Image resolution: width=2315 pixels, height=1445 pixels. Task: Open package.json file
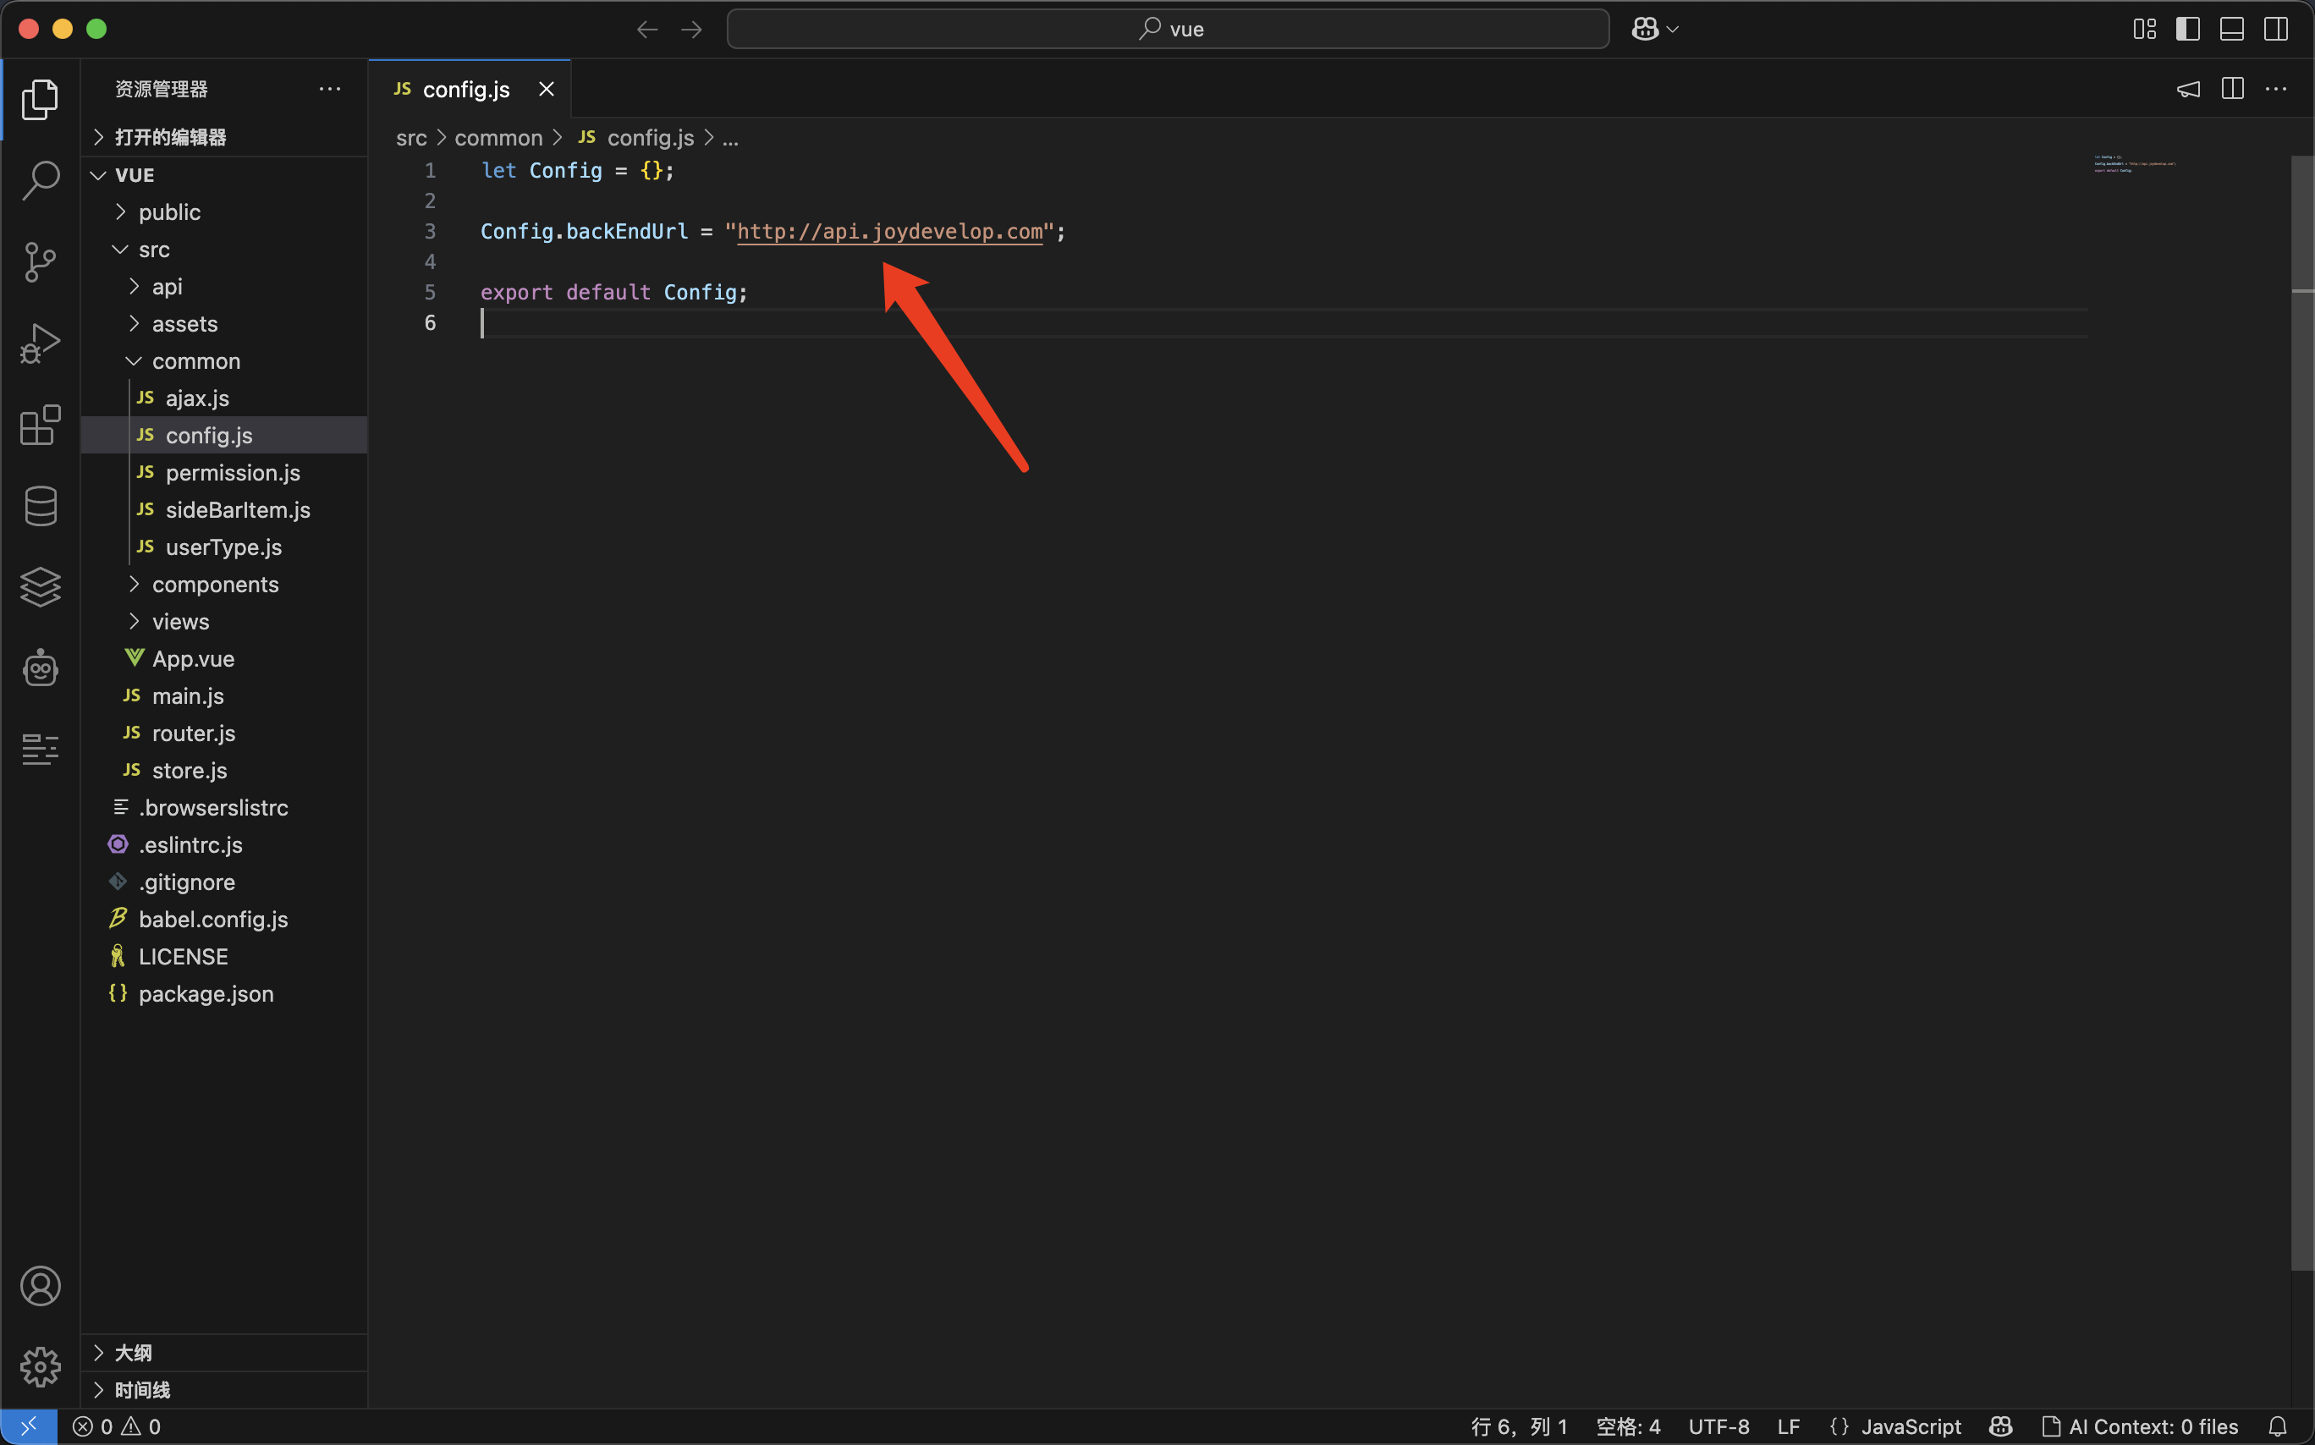(x=224, y=994)
